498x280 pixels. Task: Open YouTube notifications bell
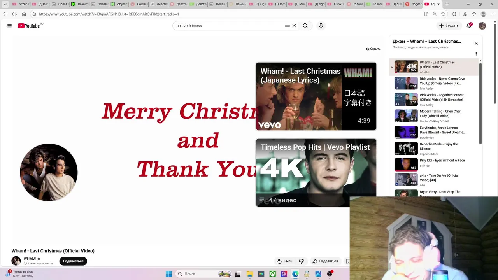[x=469, y=26]
